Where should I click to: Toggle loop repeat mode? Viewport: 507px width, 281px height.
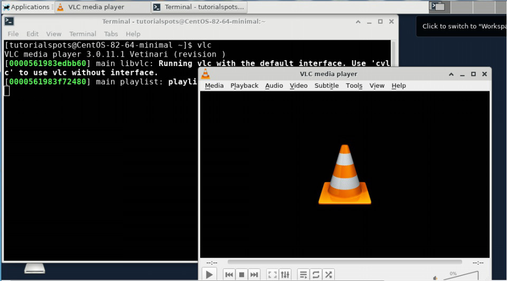point(316,275)
